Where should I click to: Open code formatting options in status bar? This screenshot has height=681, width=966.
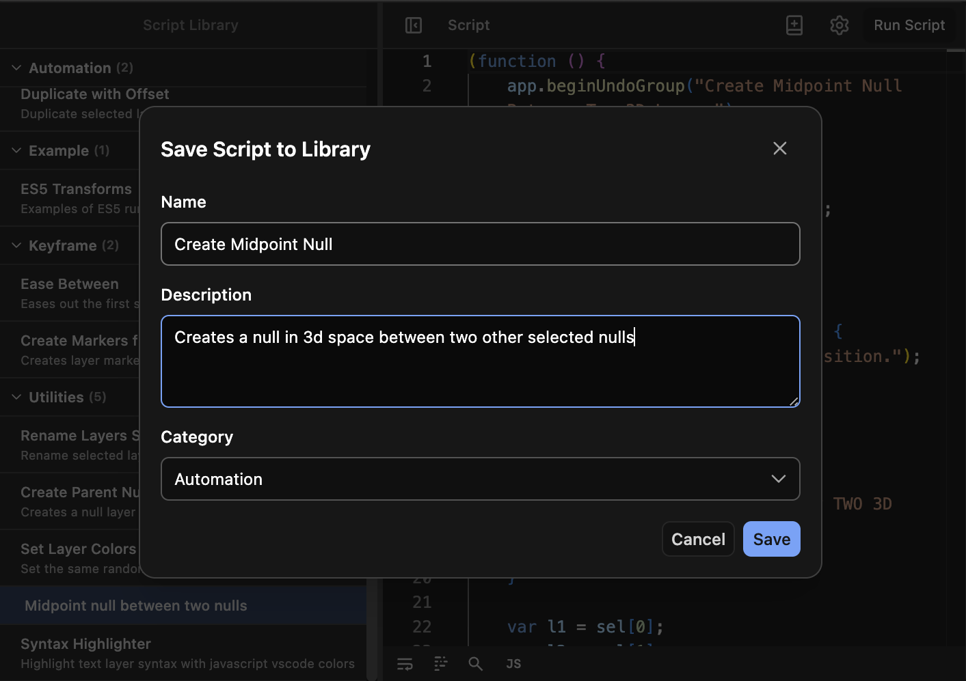(440, 663)
